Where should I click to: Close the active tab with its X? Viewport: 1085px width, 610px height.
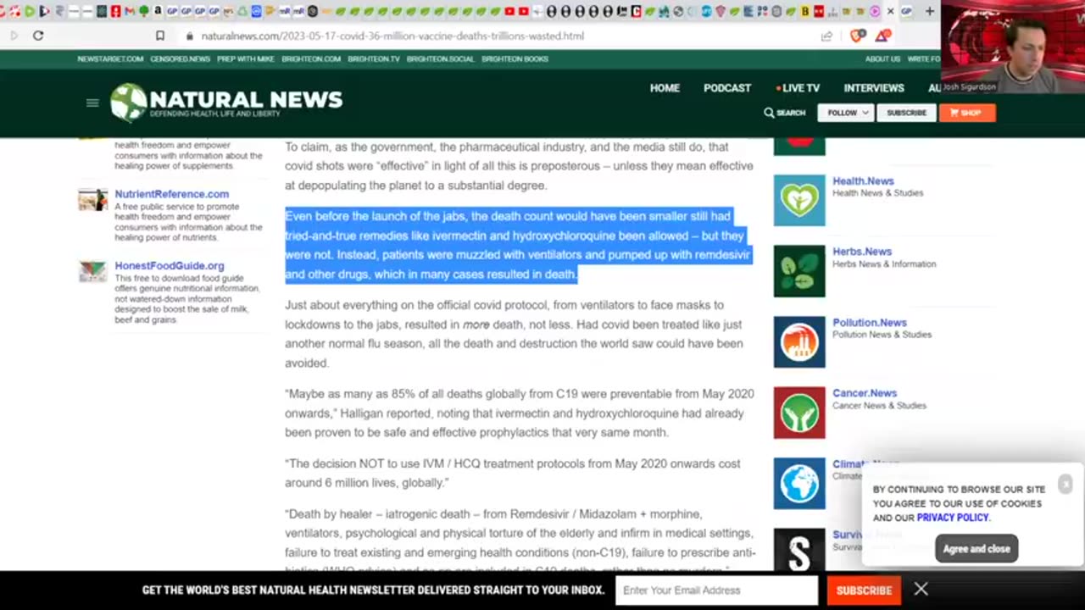click(890, 11)
